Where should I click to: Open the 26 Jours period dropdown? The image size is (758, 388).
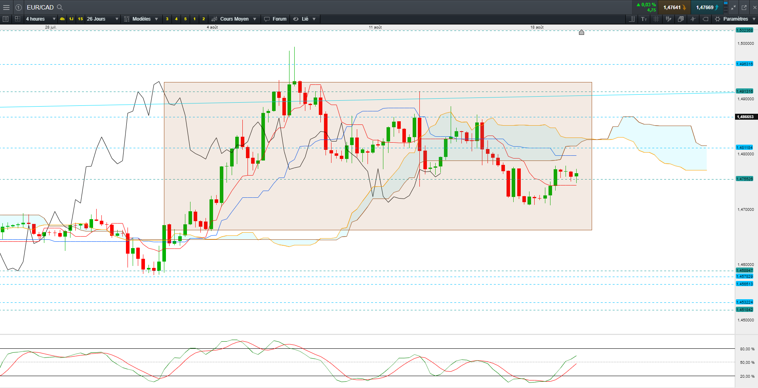click(103, 19)
